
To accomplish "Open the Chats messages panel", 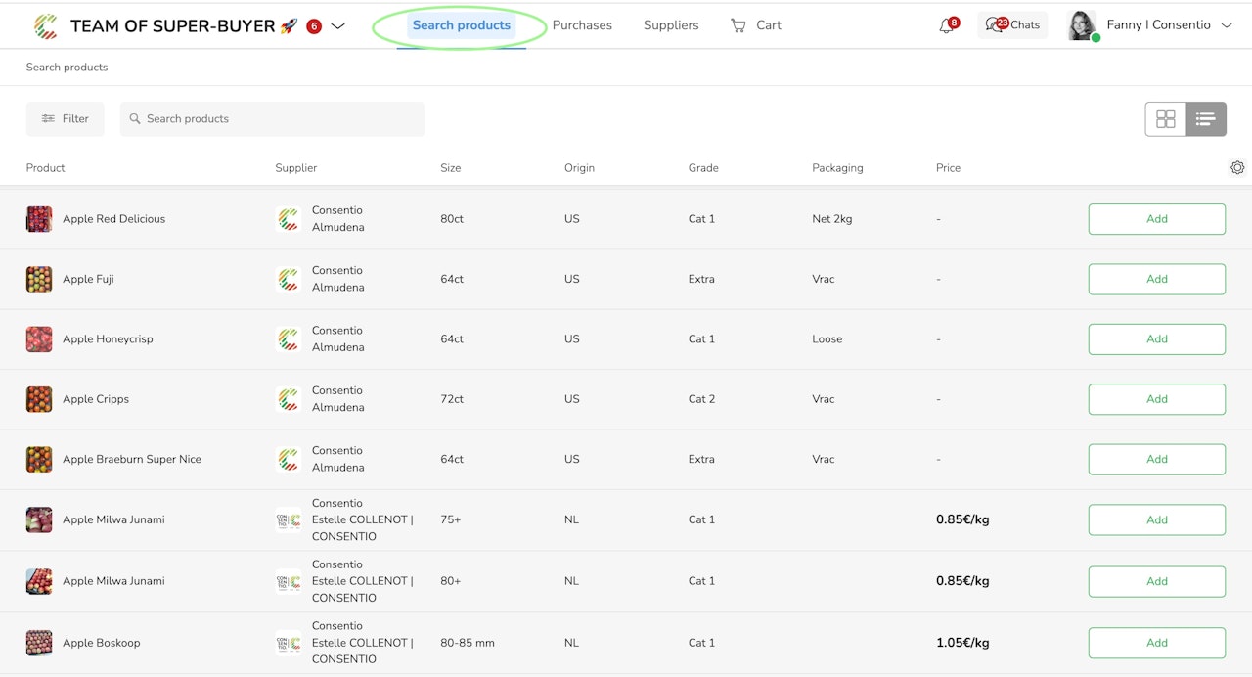I will (1012, 25).
